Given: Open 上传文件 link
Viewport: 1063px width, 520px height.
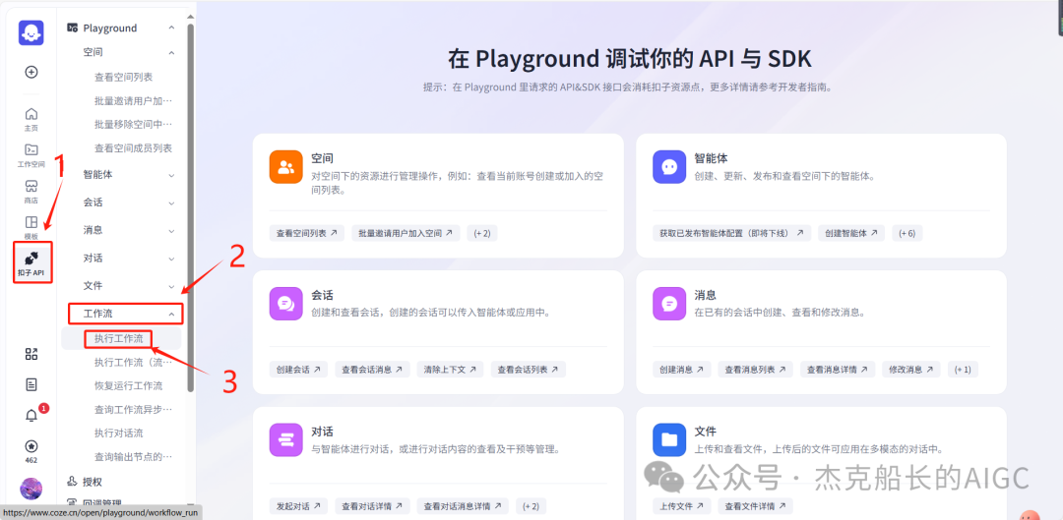Looking at the screenshot, I should (x=682, y=506).
